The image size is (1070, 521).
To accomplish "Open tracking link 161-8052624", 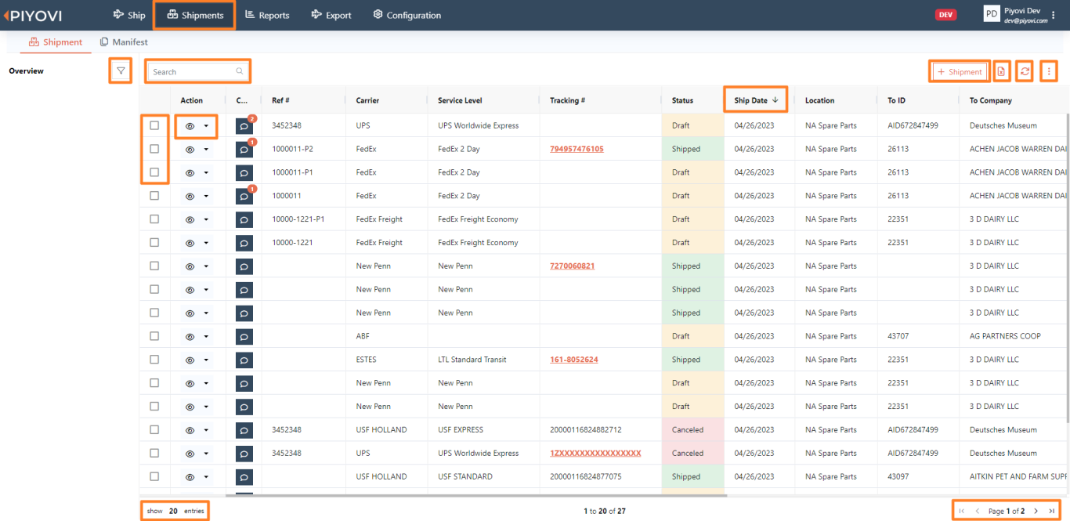I will pyautogui.click(x=573, y=360).
